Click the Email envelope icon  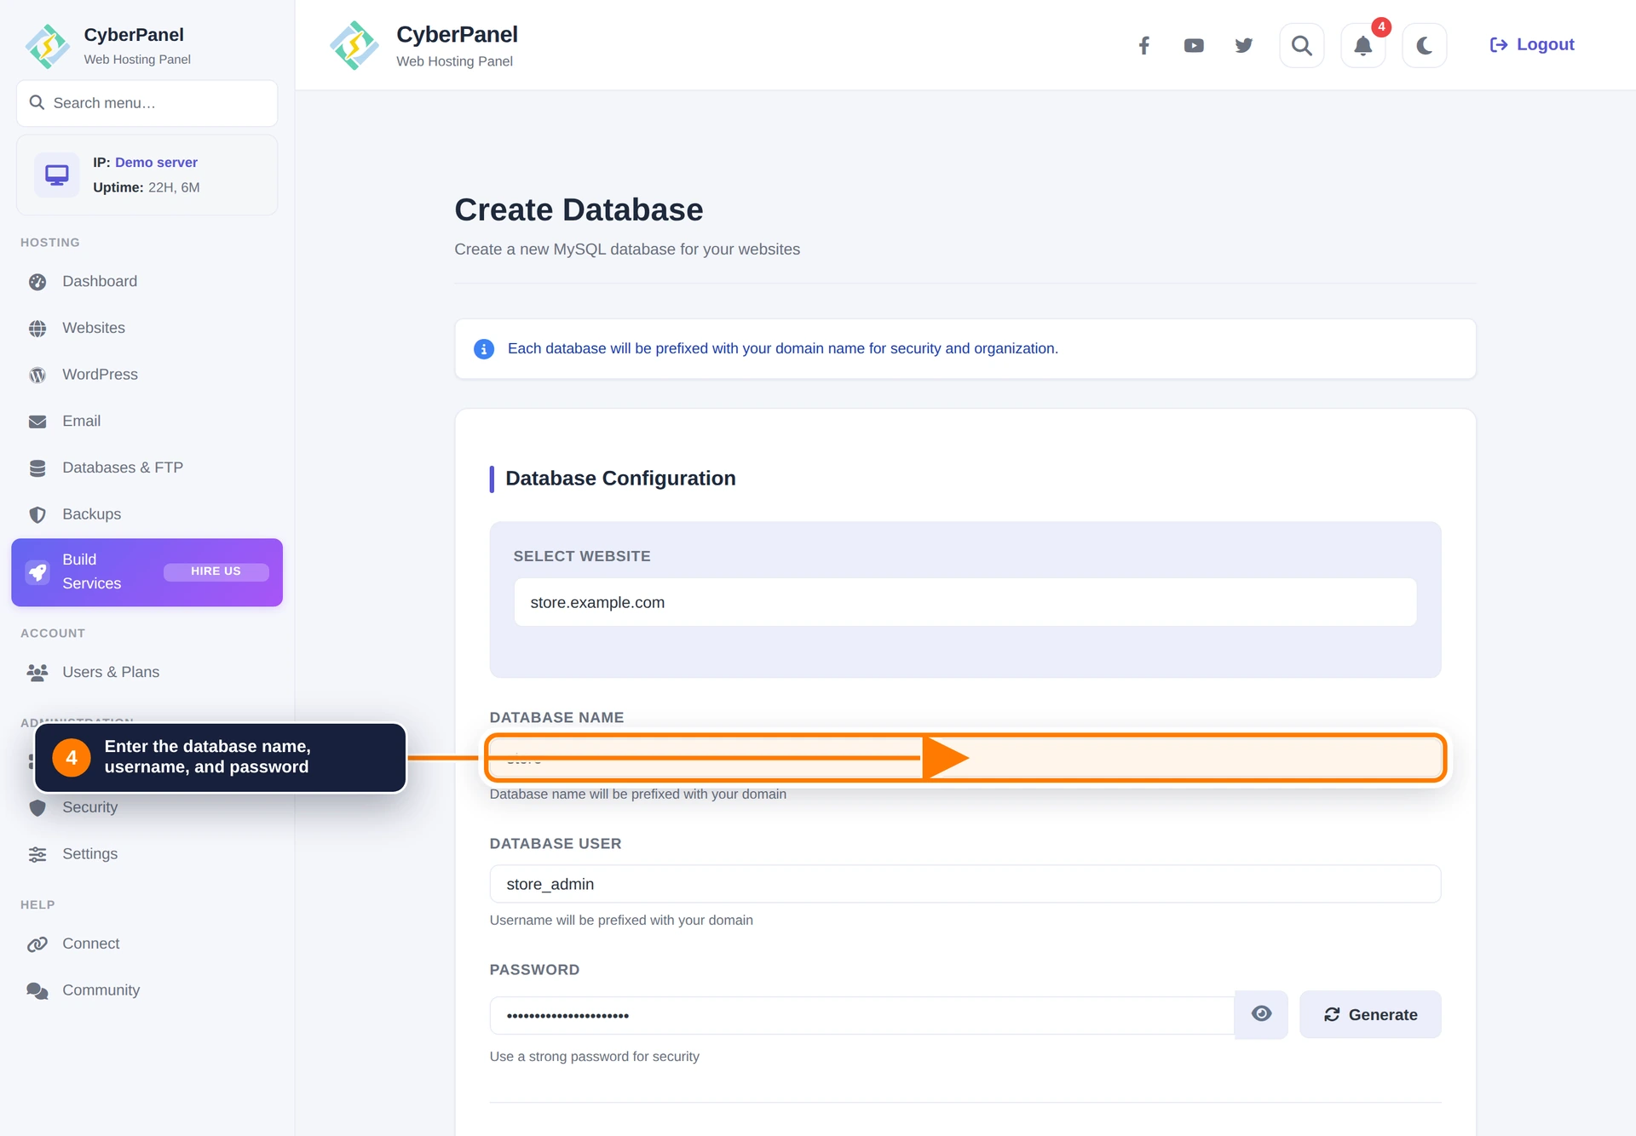coord(37,422)
